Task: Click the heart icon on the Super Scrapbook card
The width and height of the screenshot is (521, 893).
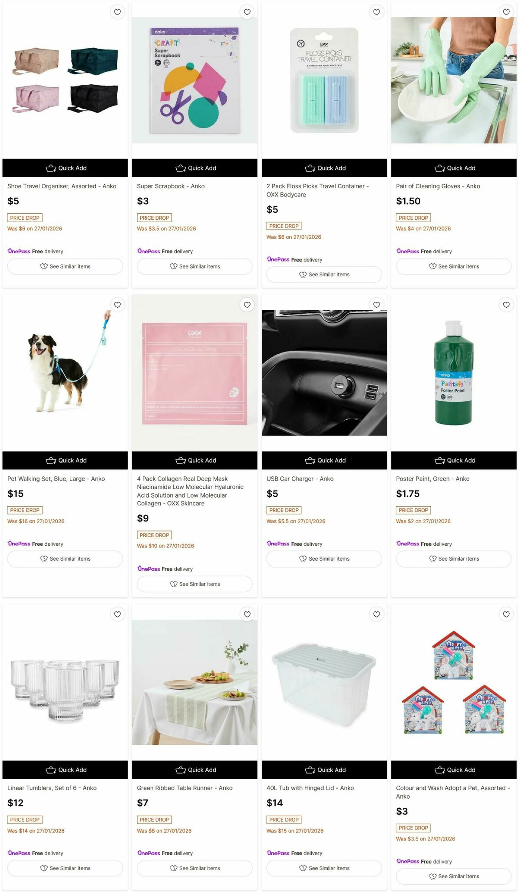Action: point(247,12)
